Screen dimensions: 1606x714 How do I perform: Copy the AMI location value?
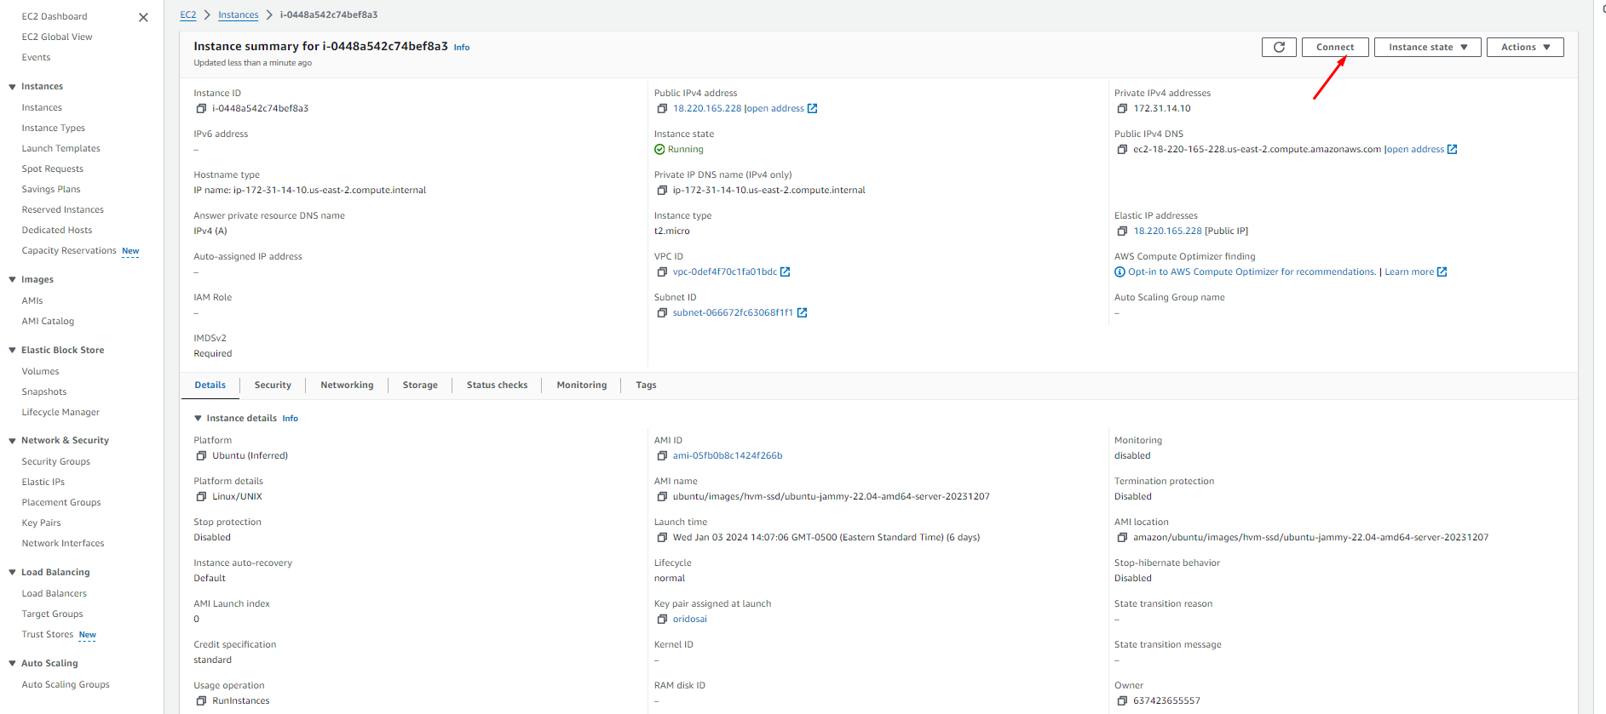click(1122, 538)
